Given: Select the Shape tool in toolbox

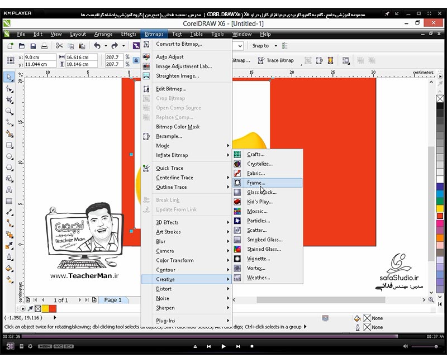Looking at the screenshot, I should [x=9, y=89].
